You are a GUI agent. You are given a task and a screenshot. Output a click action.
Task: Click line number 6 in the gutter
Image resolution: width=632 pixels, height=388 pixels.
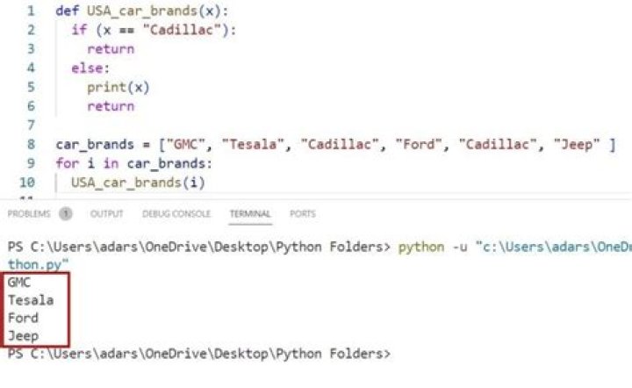pos(31,106)
